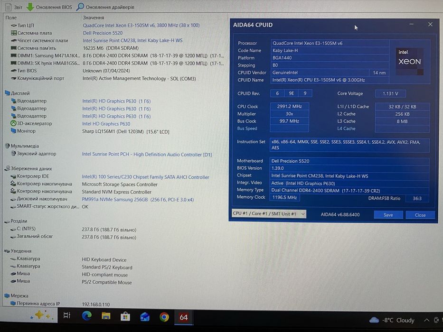Click the Первинна адреса IP row icon
The height and width of the screenshot is (332, 443).
[13, 303]
